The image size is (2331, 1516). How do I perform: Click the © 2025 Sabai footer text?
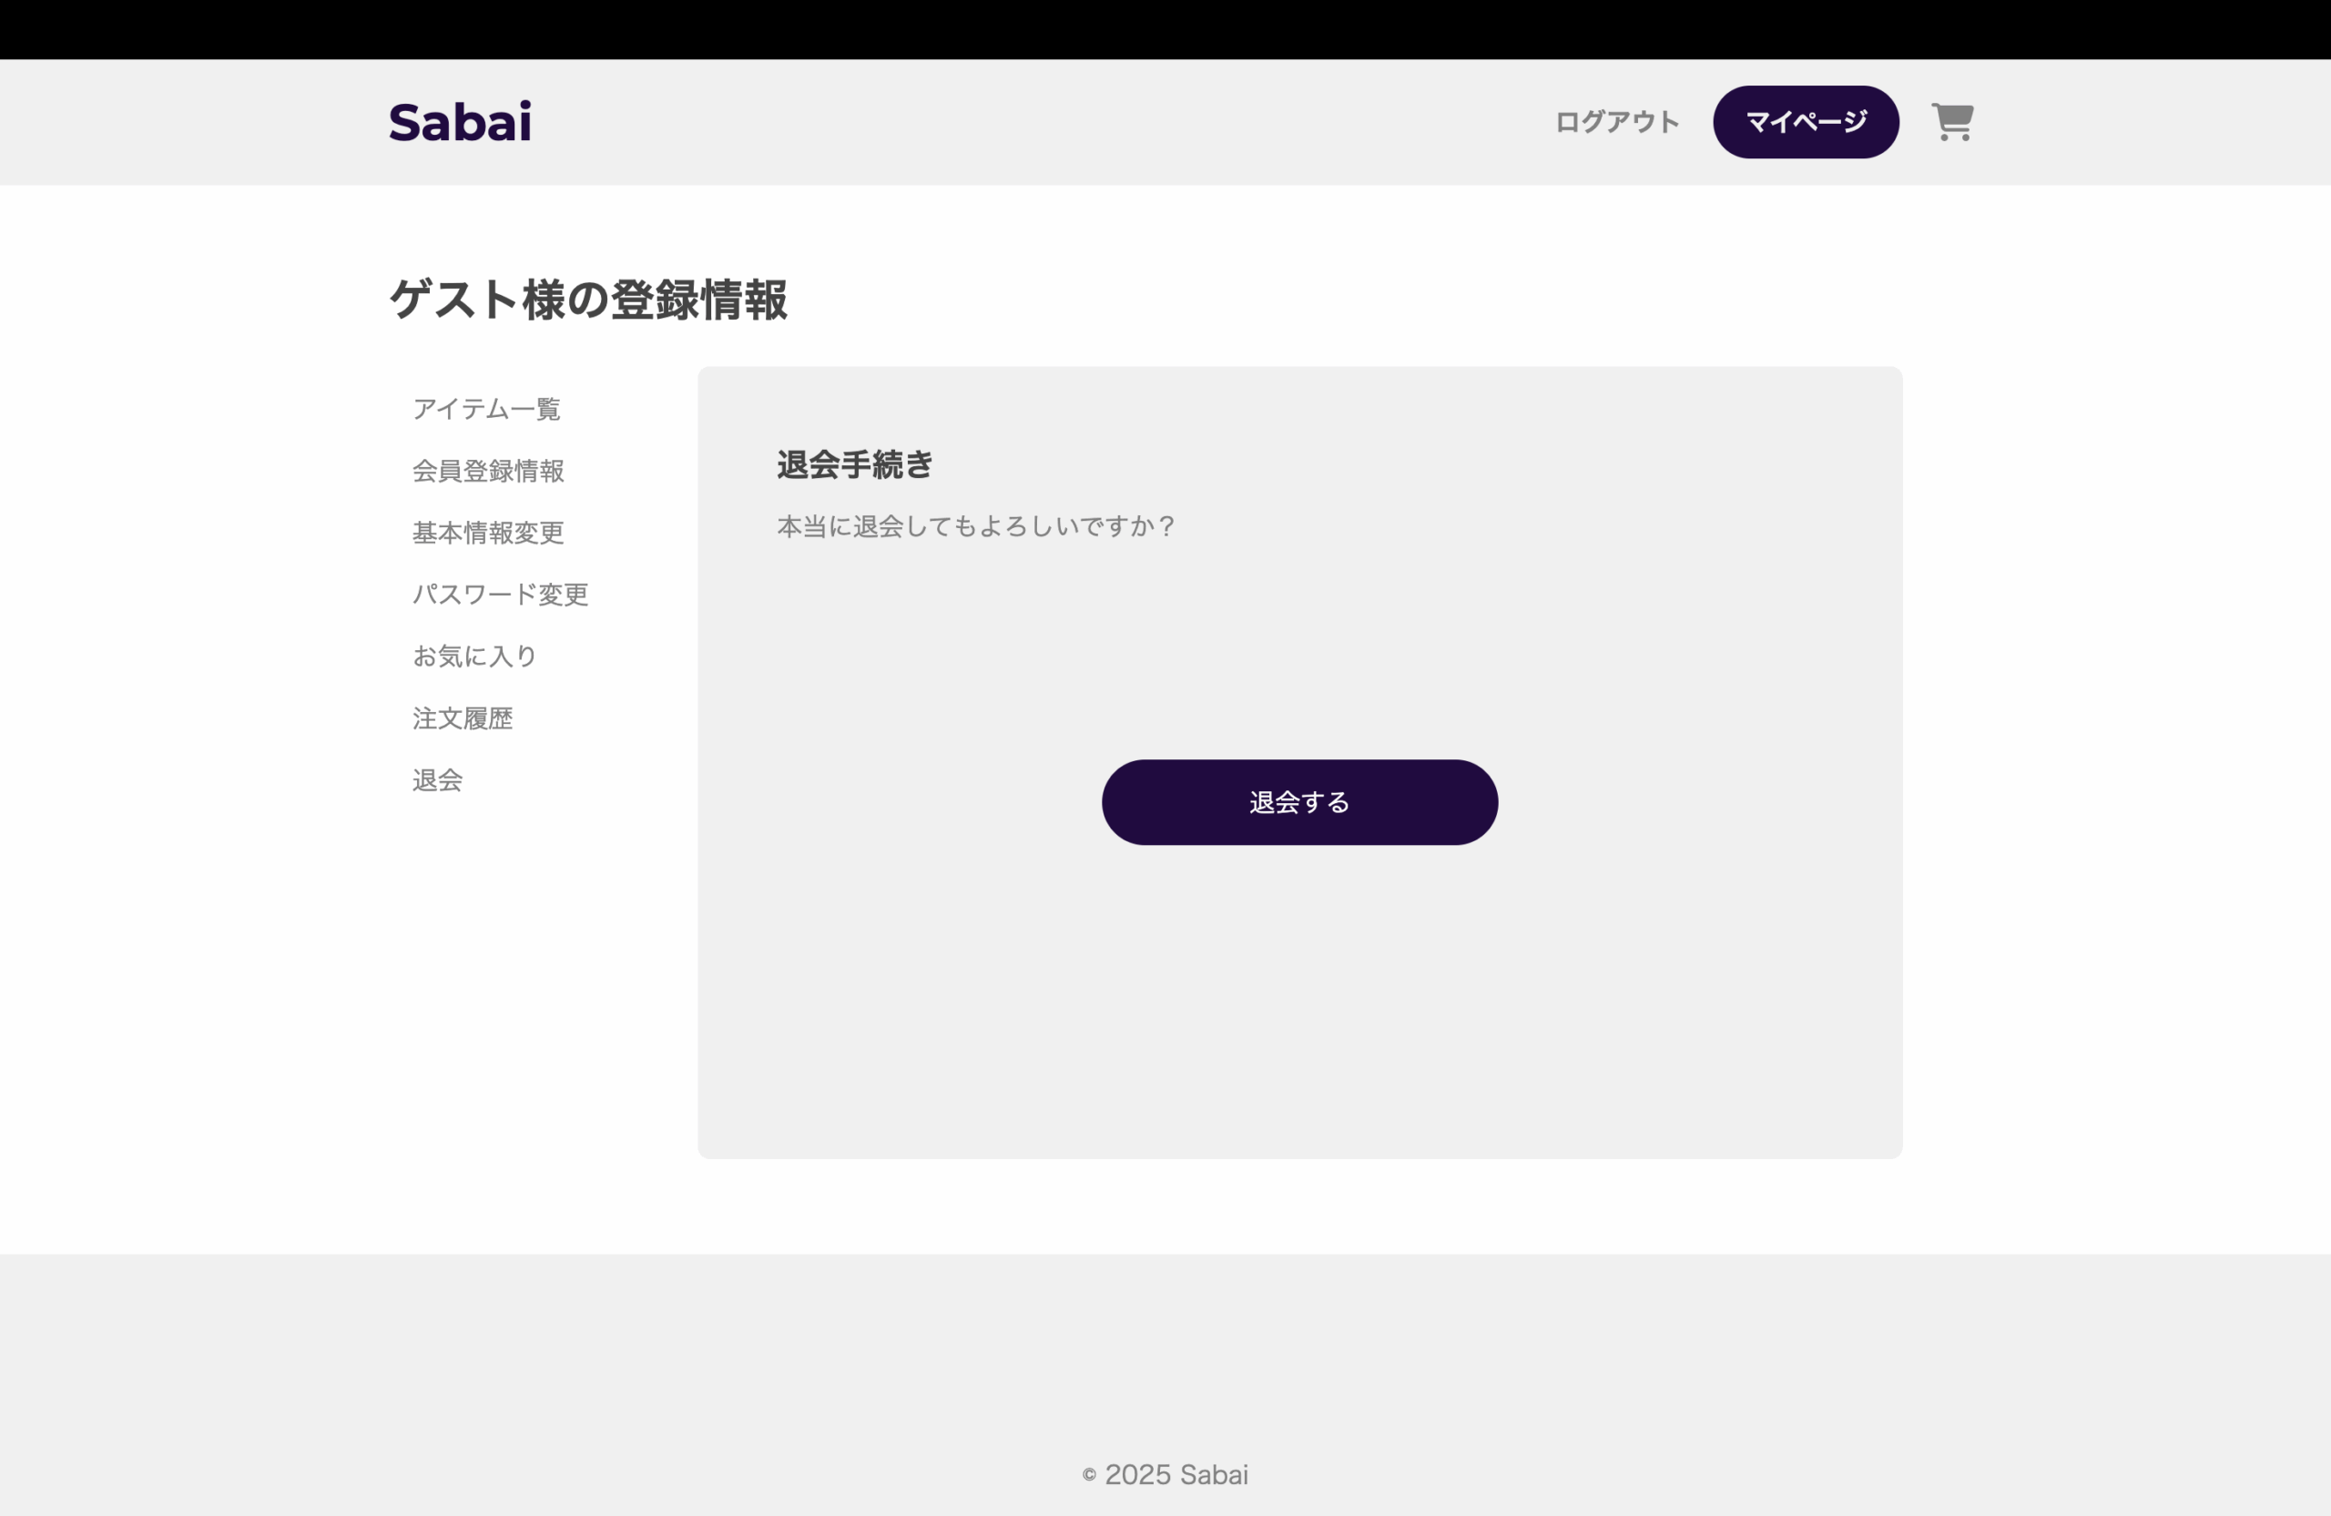1165,1475
